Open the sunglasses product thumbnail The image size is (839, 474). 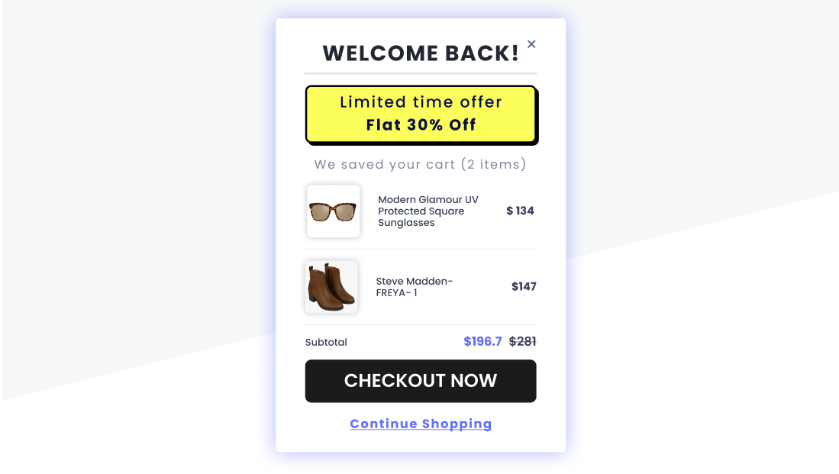334,211
